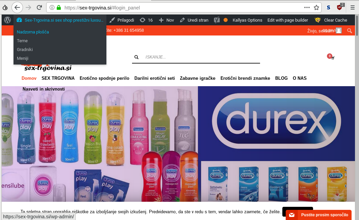Screen dimensions: 359x220
Task: Click the sex-trgovina.si site logo
Action: 48,68
